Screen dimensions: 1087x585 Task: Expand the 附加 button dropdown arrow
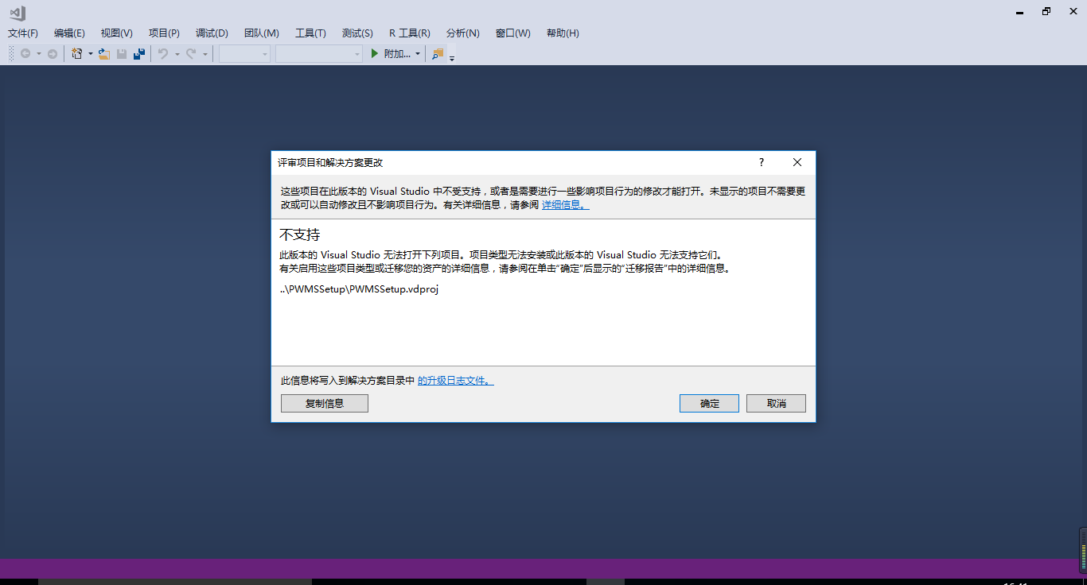(x=417, y=54)
